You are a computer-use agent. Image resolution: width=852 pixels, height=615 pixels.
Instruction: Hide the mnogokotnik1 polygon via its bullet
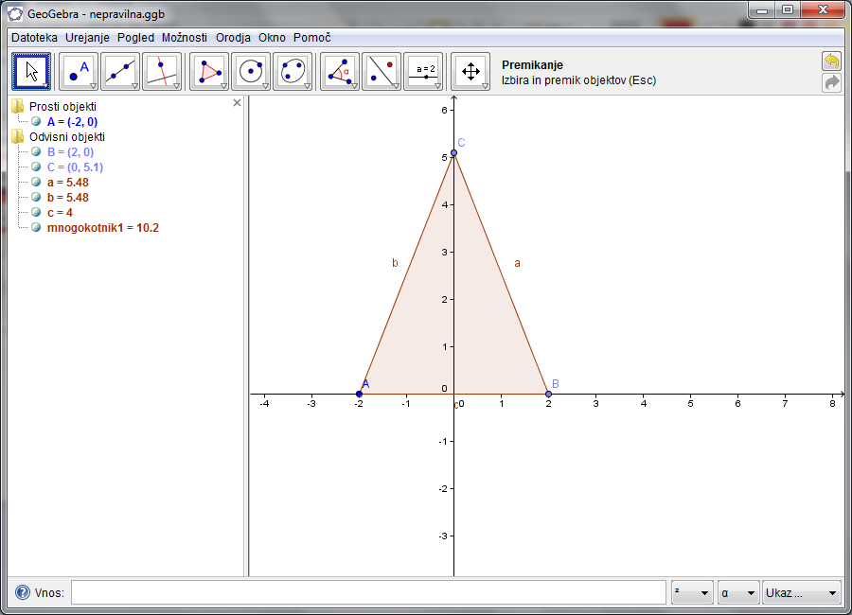click(36, 228)
